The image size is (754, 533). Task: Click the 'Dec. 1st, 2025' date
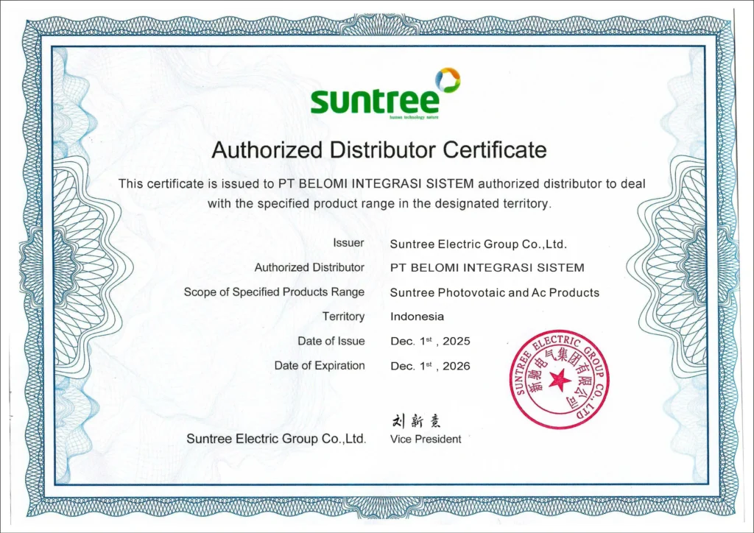coord(430,342)
